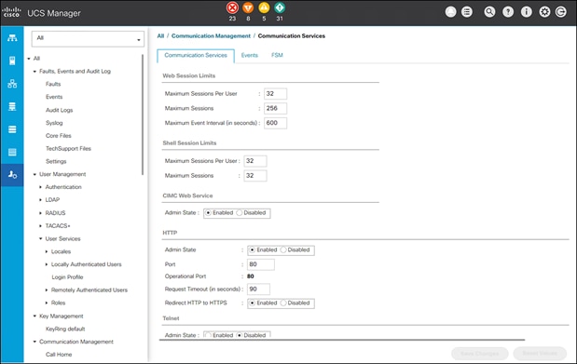Click the navigation tree vertical scrollbar

click(x=143, y=115)
